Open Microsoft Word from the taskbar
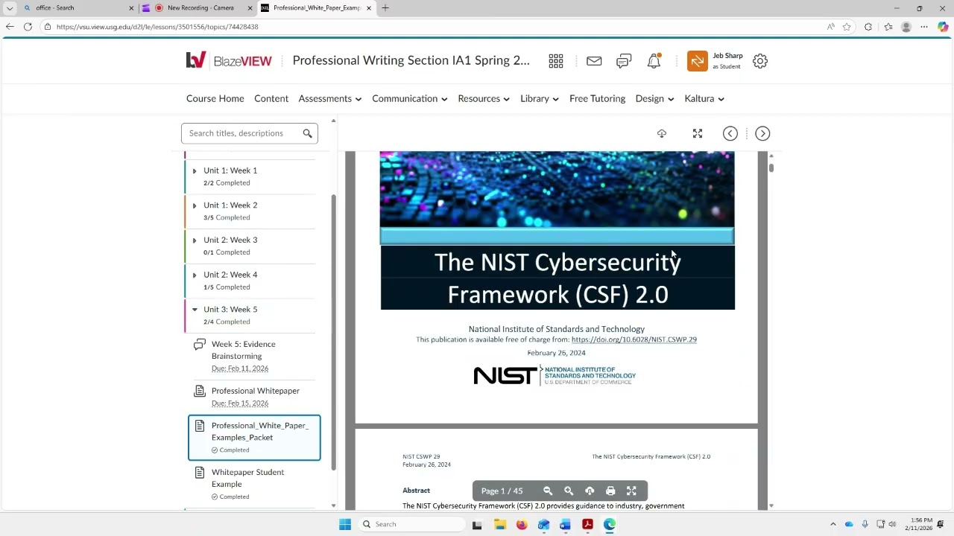954x536 pixels. point(565,524)
